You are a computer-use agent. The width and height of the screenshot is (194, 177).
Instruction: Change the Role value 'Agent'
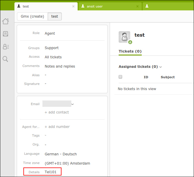(50, 33)
